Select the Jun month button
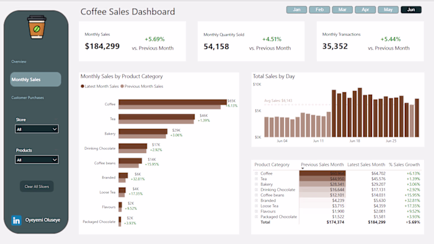The image size is (434, 244). click(x=411, y=10)
